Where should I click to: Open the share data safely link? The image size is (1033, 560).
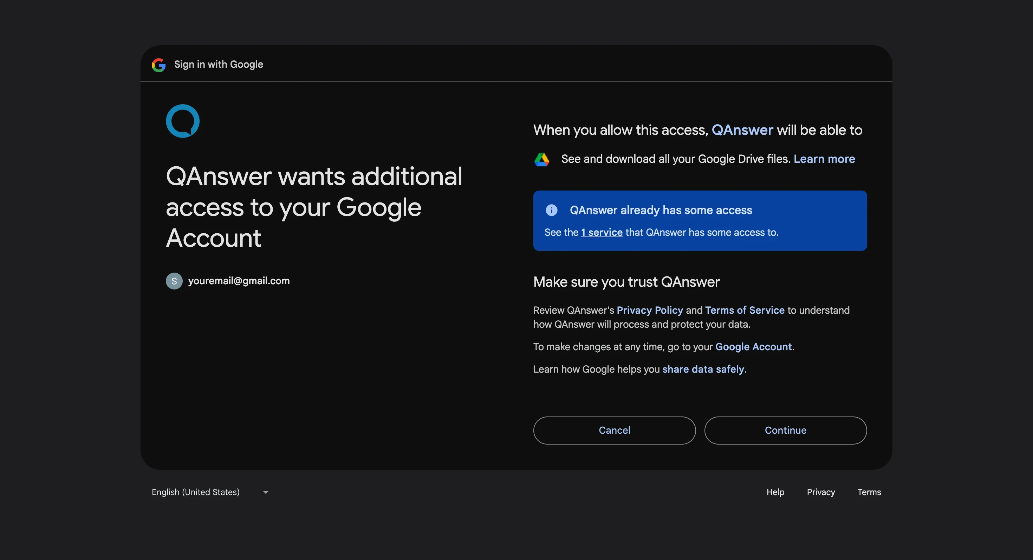[703, 369]
